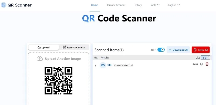The height and width of the screenshot is (105, 216).
Task: Switch to Scan via Camera tab
Action: click(73, 47)
